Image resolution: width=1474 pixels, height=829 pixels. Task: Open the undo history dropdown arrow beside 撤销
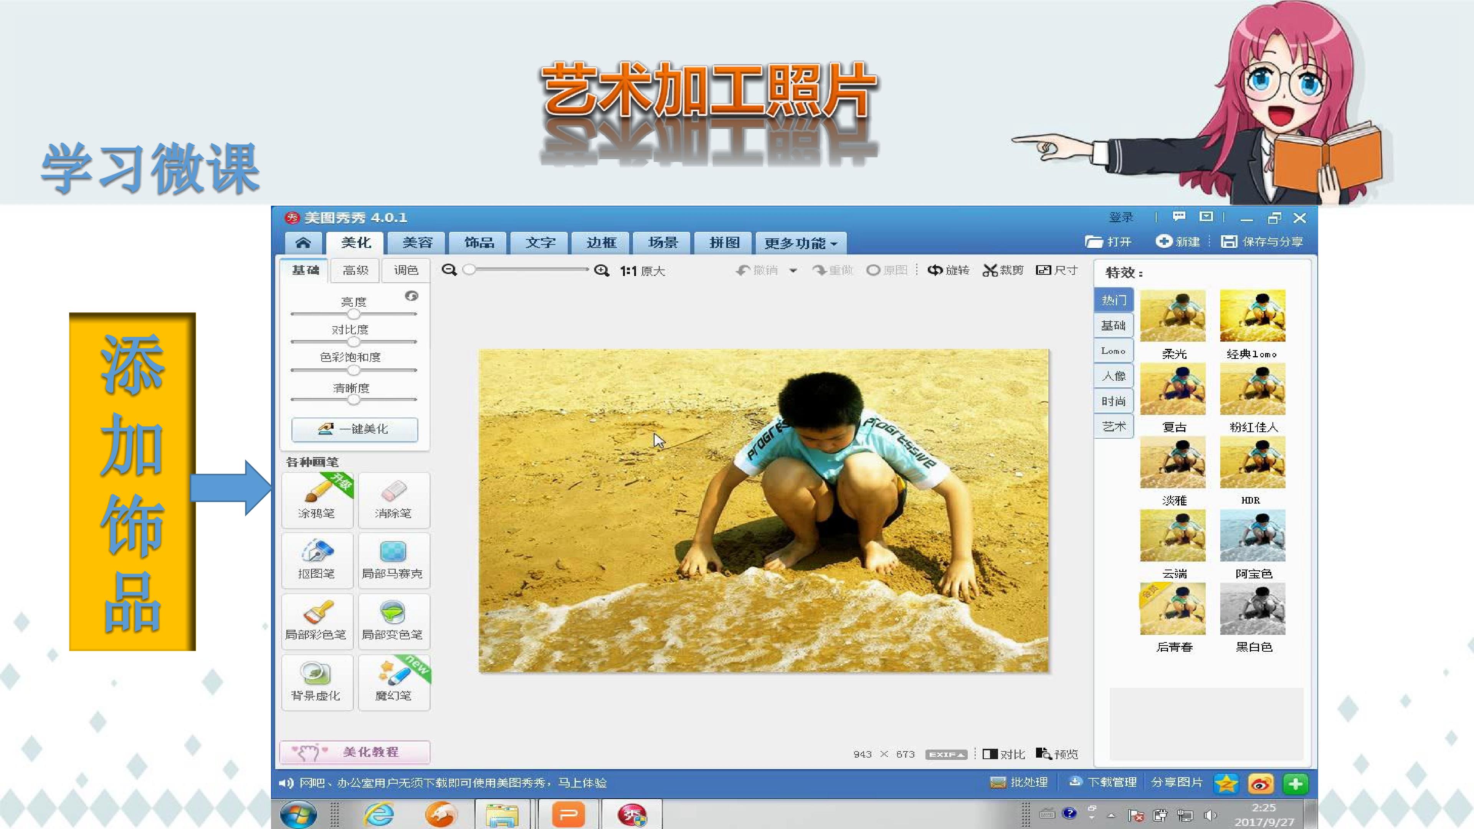(793, 271)
